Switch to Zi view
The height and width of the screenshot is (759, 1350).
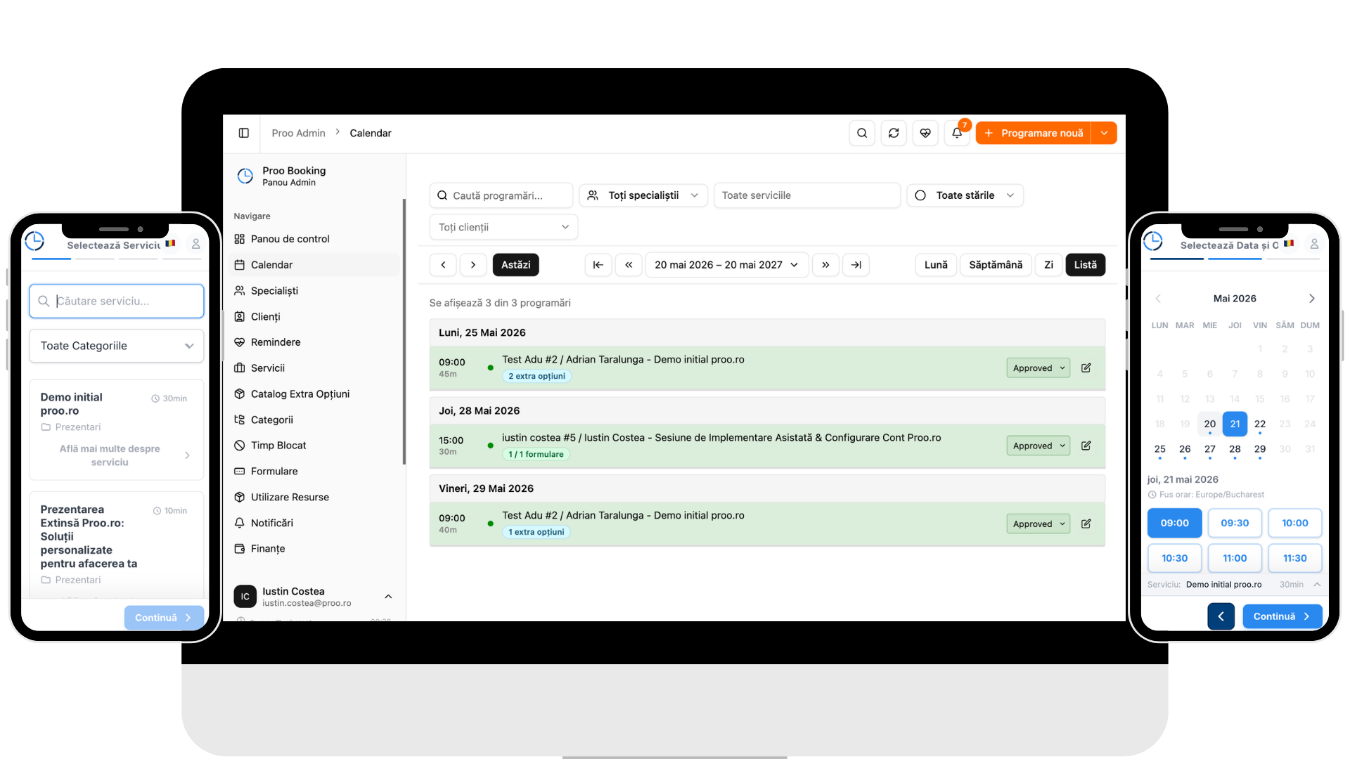[1048, 265]
